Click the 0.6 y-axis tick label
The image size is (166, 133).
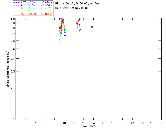(13, 41)
